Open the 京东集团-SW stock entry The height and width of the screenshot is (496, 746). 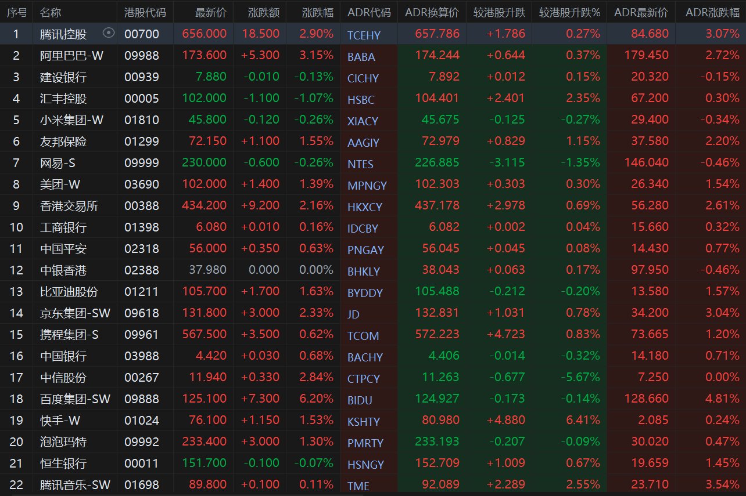coord(76,313)
